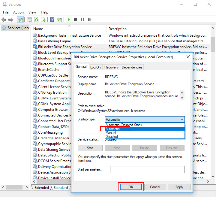Click left pane horizontal scroll left arrow

(3, 187)
